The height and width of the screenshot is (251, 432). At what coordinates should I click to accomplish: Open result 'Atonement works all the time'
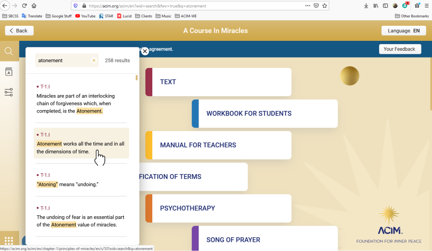coord(81,143)
